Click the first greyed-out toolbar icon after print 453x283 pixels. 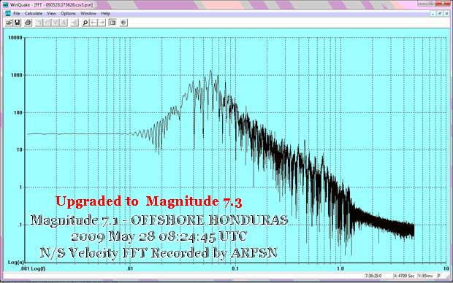(39, 23)
